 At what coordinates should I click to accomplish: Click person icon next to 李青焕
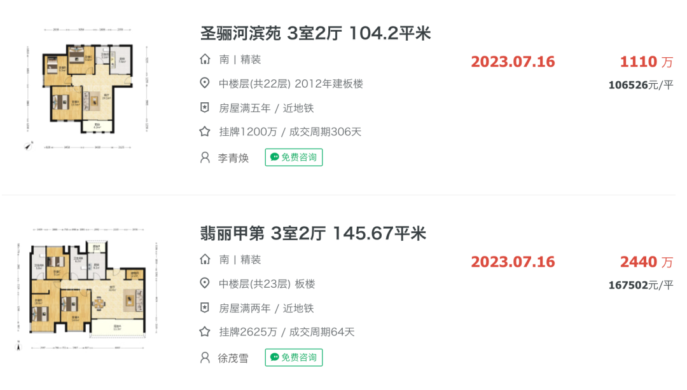[205, 158]
